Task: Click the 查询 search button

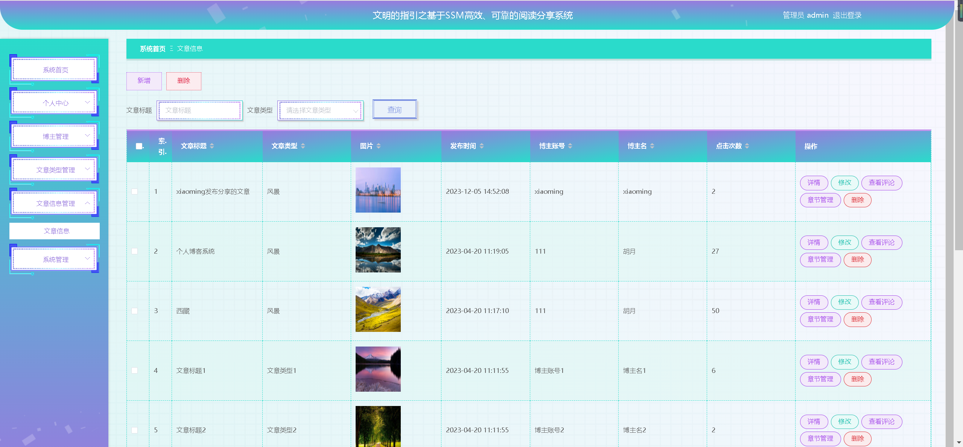Action: 394,109
